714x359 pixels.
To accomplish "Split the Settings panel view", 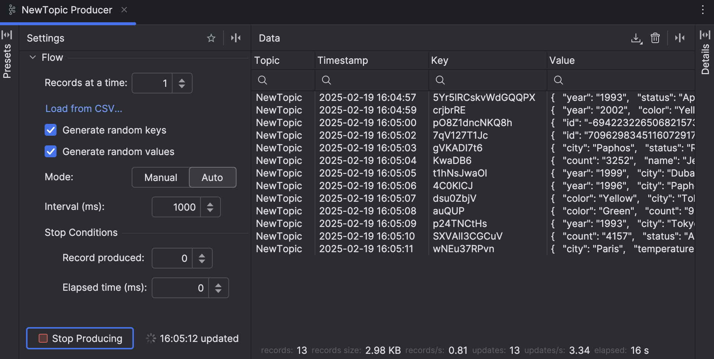I will pyautogui.click(x=236, y=38).
